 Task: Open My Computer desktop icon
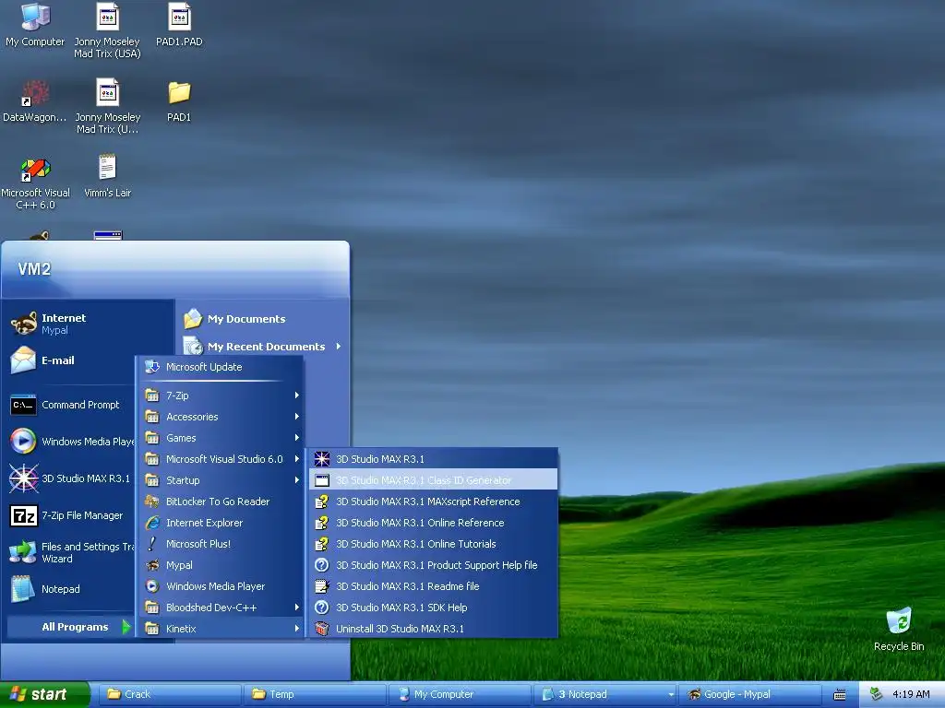point(35,24)
